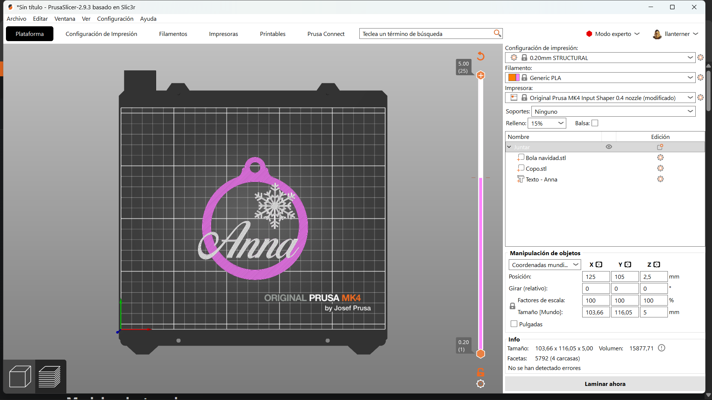Screen dimensions: 712x400
Task: Enable the Balsa checkbox
Action: [595, 123]
